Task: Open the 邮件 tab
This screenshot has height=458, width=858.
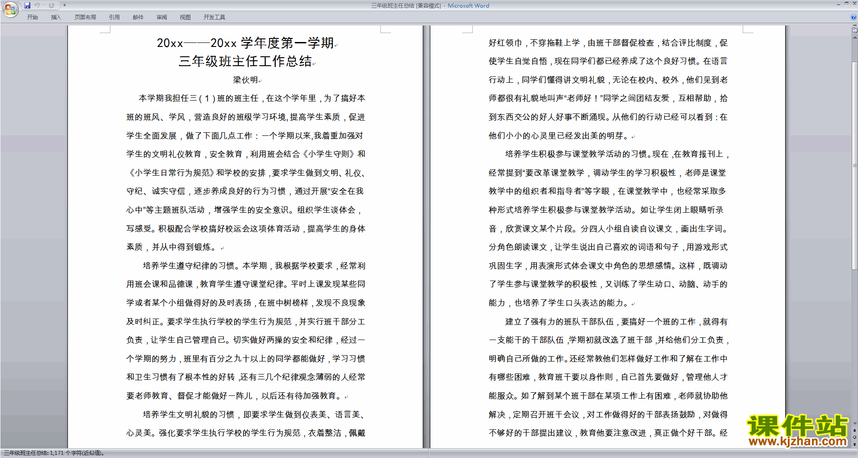Action: (138, 17)
